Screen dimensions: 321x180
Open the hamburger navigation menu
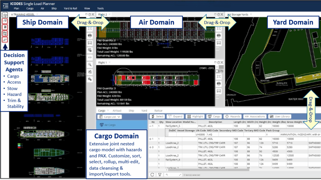click(5, 5)
